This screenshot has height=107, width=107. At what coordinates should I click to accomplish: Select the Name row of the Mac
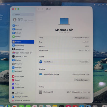coord(64,38)
